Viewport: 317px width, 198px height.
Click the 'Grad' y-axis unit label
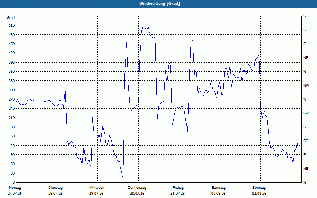click(11, 18)
